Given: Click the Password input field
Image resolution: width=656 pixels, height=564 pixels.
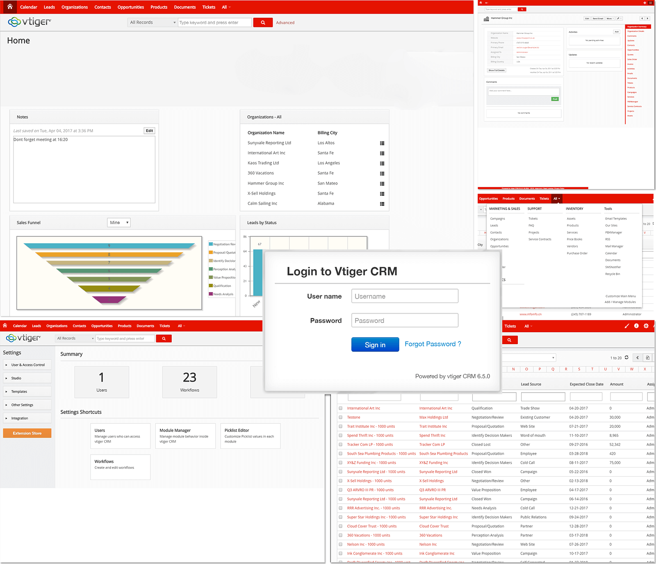Looking at the screenshot, I should [405, 320].
